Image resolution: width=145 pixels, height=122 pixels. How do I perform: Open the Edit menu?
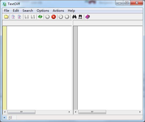[16, 11]
